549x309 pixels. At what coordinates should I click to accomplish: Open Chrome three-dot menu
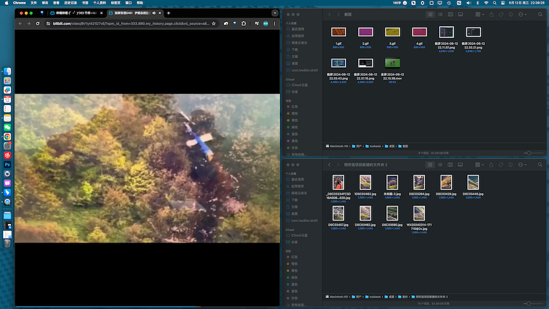tap(274, 23)
